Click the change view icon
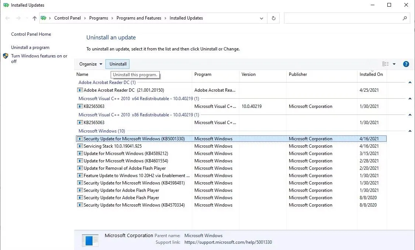The width and height of the screenshot is (415, 250). [385, 64]
